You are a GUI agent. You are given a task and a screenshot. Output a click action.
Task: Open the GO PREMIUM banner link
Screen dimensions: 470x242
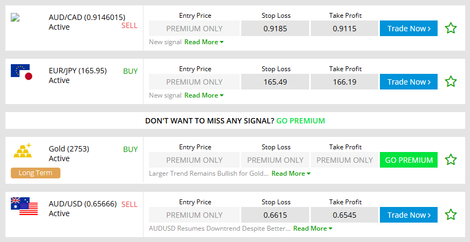click(301, 121)
